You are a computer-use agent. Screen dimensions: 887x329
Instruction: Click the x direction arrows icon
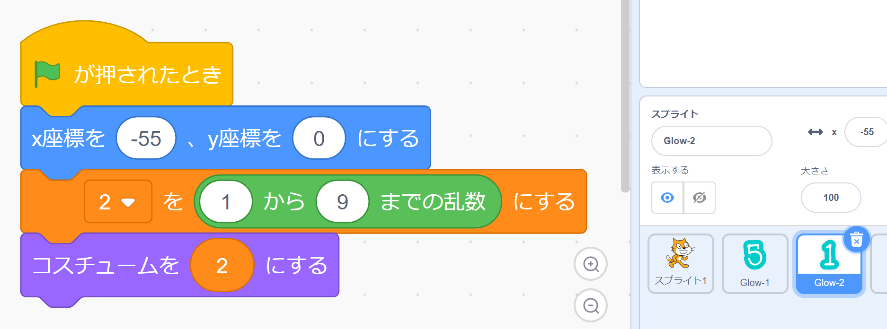pos(815,132)
